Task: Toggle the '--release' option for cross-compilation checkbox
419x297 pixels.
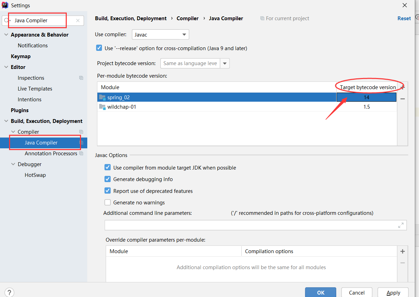Action: 99,48
